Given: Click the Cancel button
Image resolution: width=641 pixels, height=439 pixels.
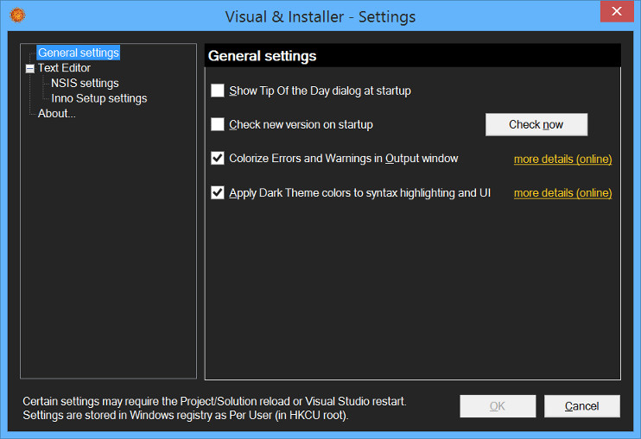Looking at the screenshot, I should click(x=581, y=406).
